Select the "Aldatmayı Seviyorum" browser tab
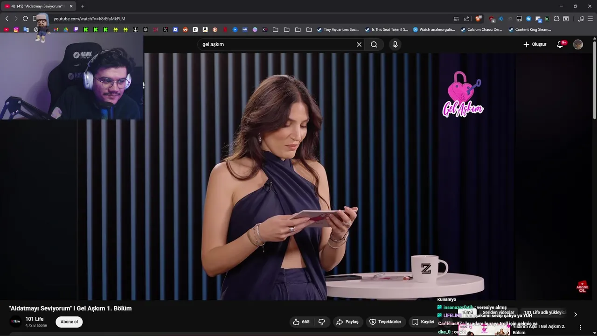The height and width of the screenshot is (336, 597). [x=40, y=6]
